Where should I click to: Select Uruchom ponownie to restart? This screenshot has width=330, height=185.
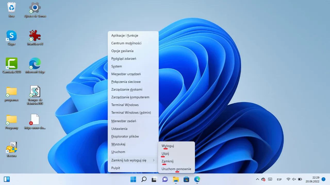point(176,169)
